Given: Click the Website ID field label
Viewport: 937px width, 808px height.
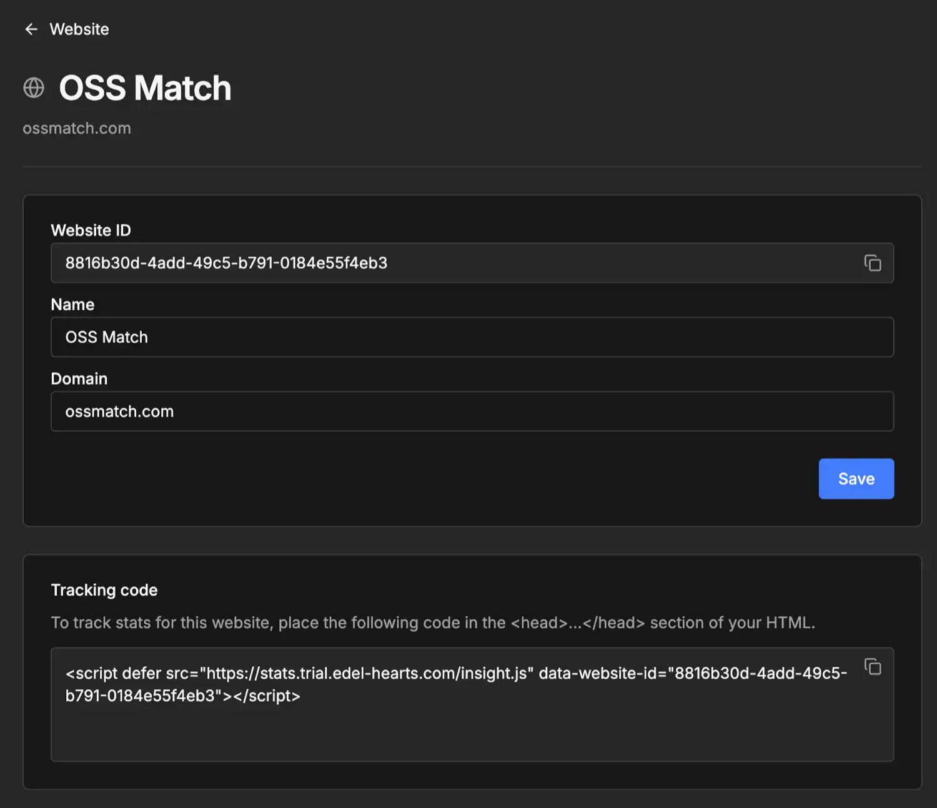Looking at the screenshot, I should (91, 230).
